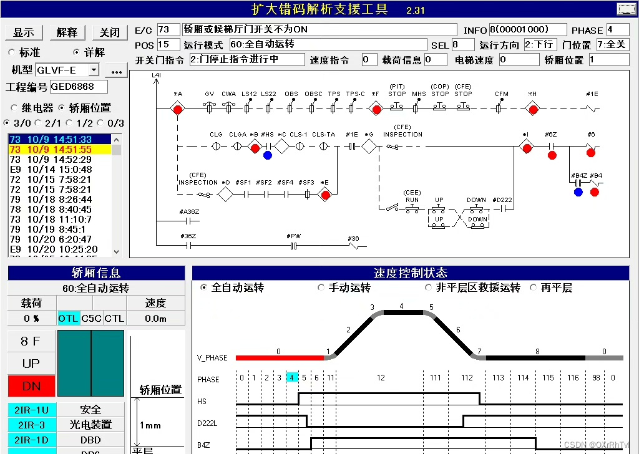
Task: Click the highlighted PHASE 4 marker
Action: click(292, 377)
